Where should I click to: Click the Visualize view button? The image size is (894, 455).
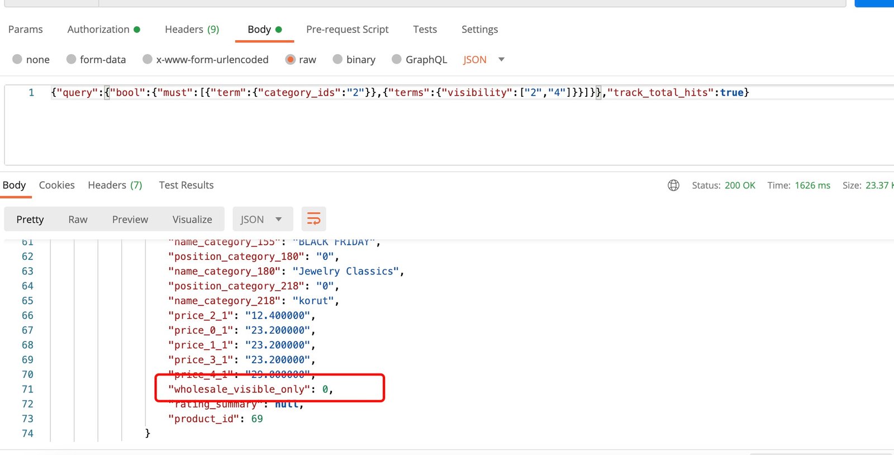192,220
